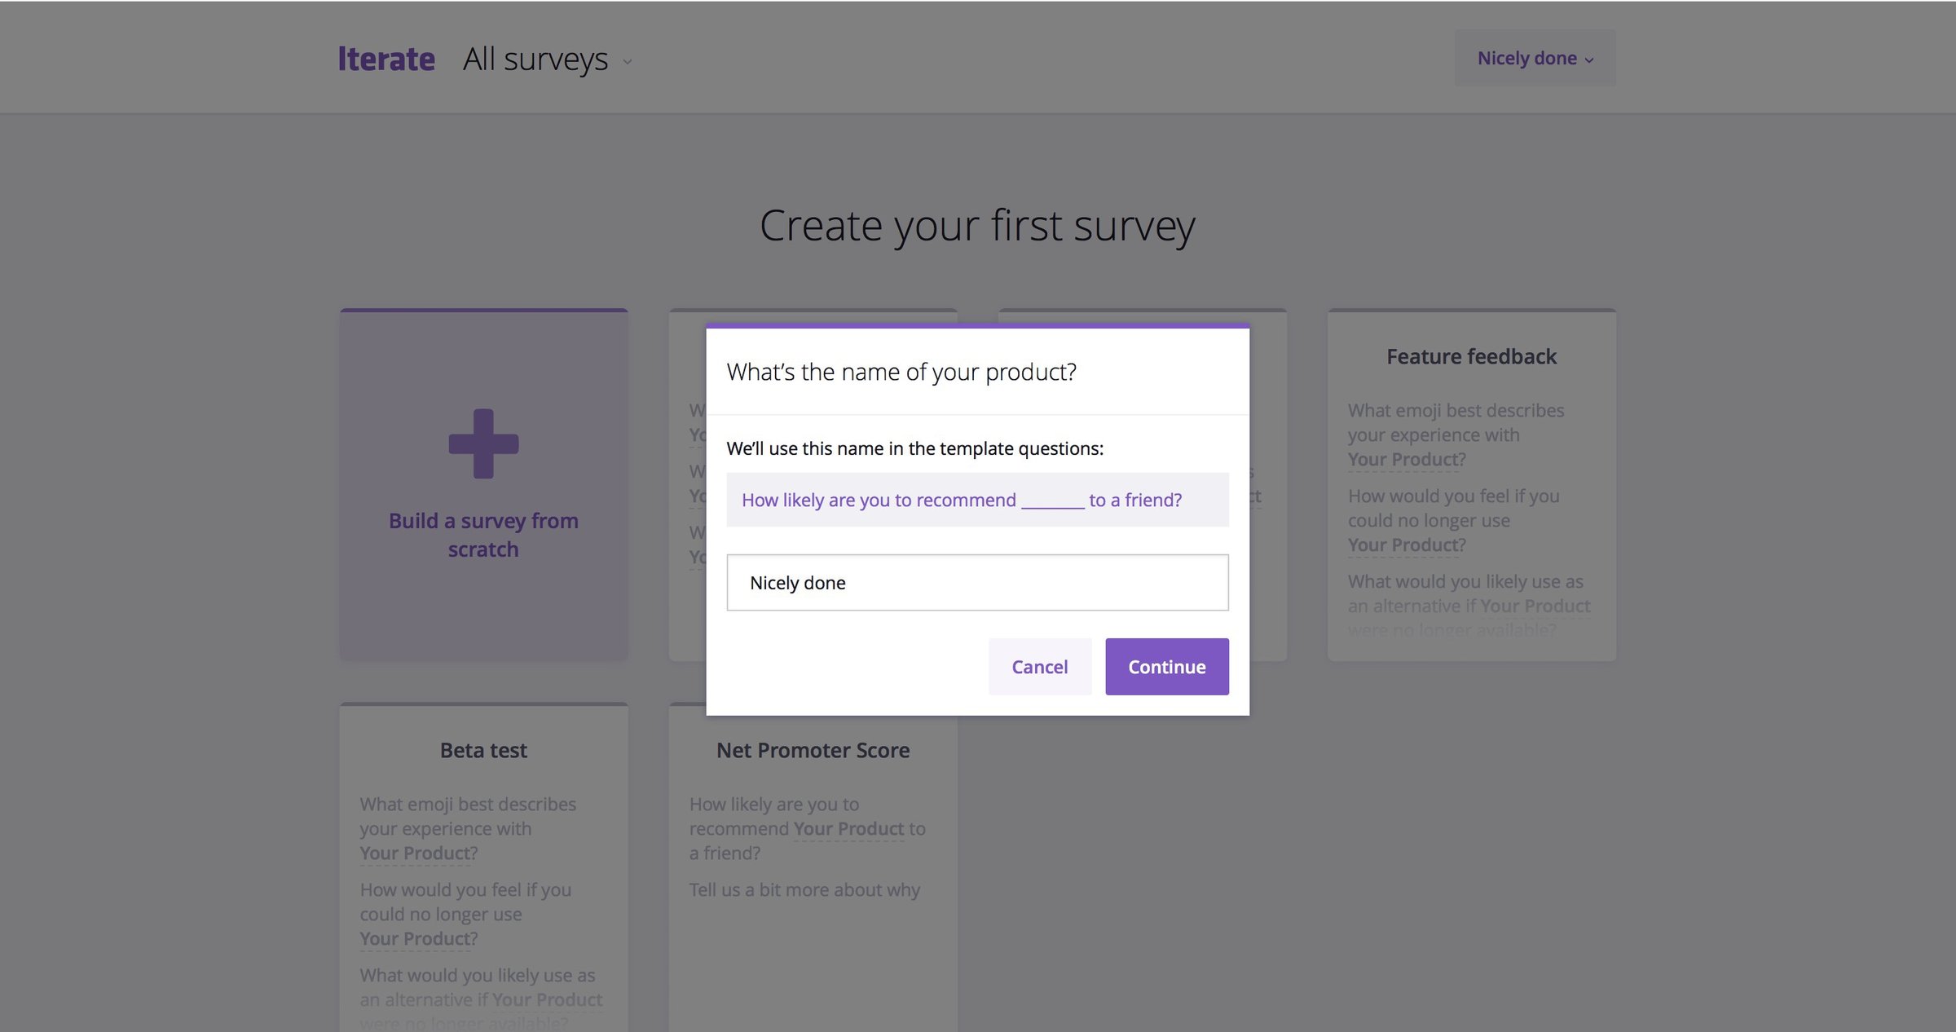
Task: Click Build a survey from scratch text
Action: coord(483,535)
